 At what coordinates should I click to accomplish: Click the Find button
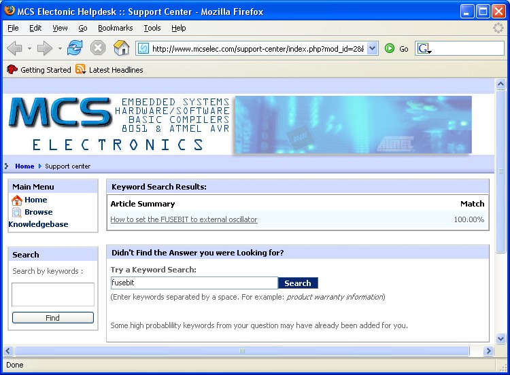[52, 318]
